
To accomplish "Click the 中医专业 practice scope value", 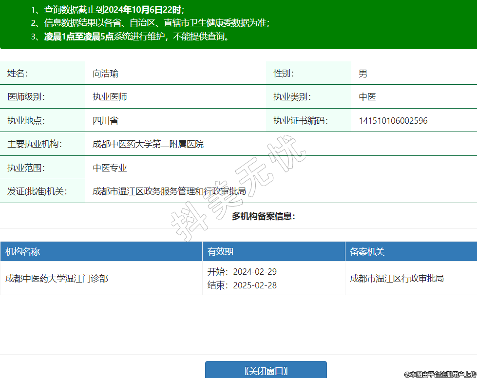I will (110, 168).
